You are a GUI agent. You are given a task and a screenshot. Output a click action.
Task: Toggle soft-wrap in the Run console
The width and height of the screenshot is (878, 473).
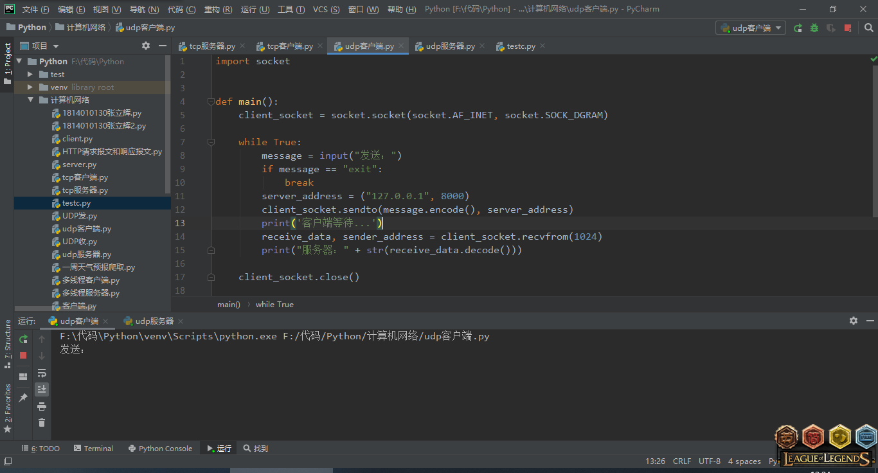(x=42, y=373)
